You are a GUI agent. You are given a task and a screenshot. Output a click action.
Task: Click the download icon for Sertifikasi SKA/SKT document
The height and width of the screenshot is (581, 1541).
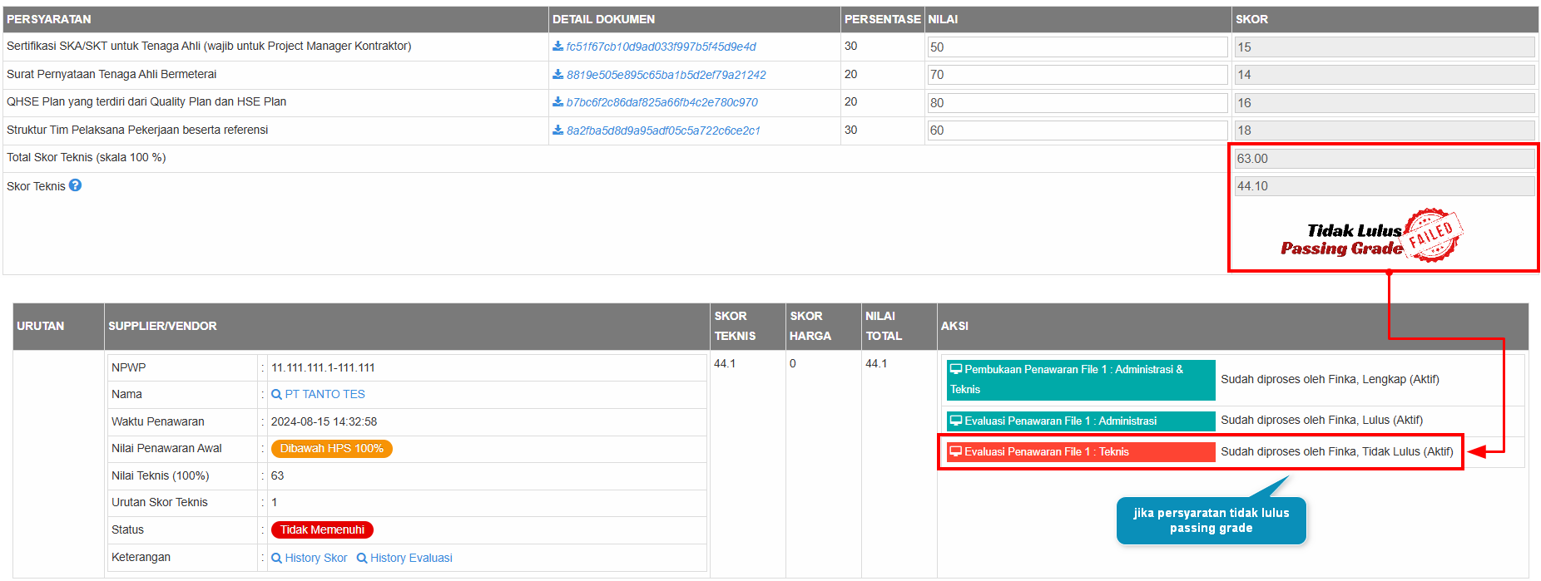(557, 47)
